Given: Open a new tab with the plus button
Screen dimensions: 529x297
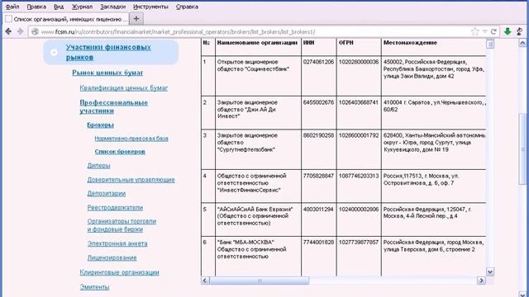Looking at the screenshot, I should coord(136,19).
